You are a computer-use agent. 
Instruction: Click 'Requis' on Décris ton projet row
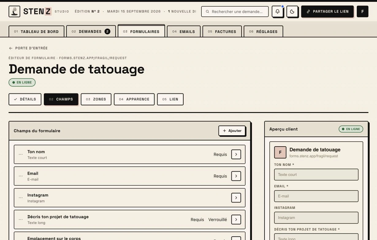(x=197, y=220)
